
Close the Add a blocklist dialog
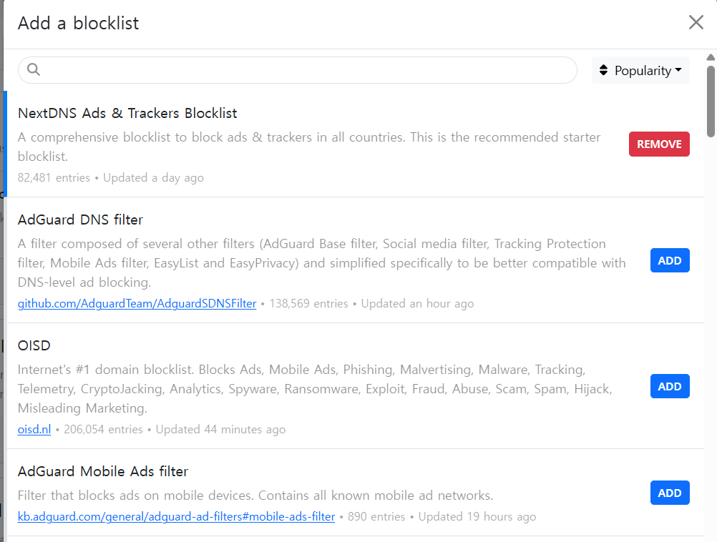click(696, 22)
